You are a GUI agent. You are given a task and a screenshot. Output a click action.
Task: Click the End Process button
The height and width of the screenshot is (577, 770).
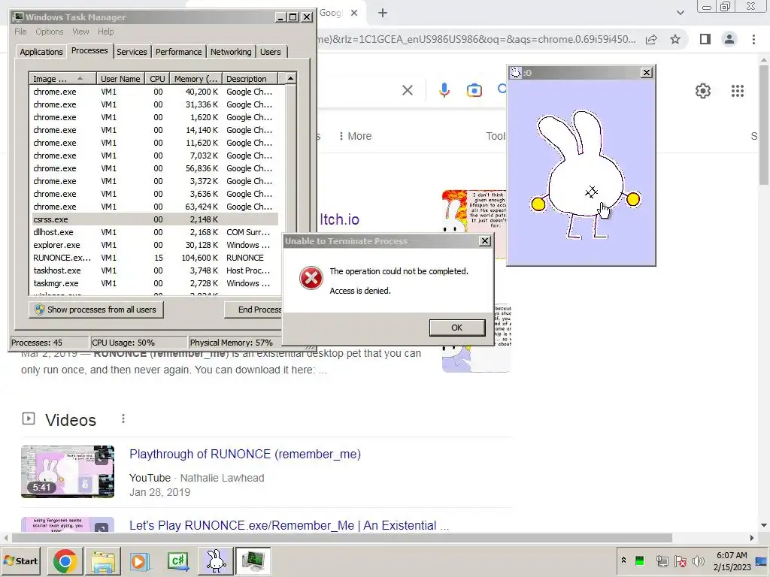pos(254,310)
